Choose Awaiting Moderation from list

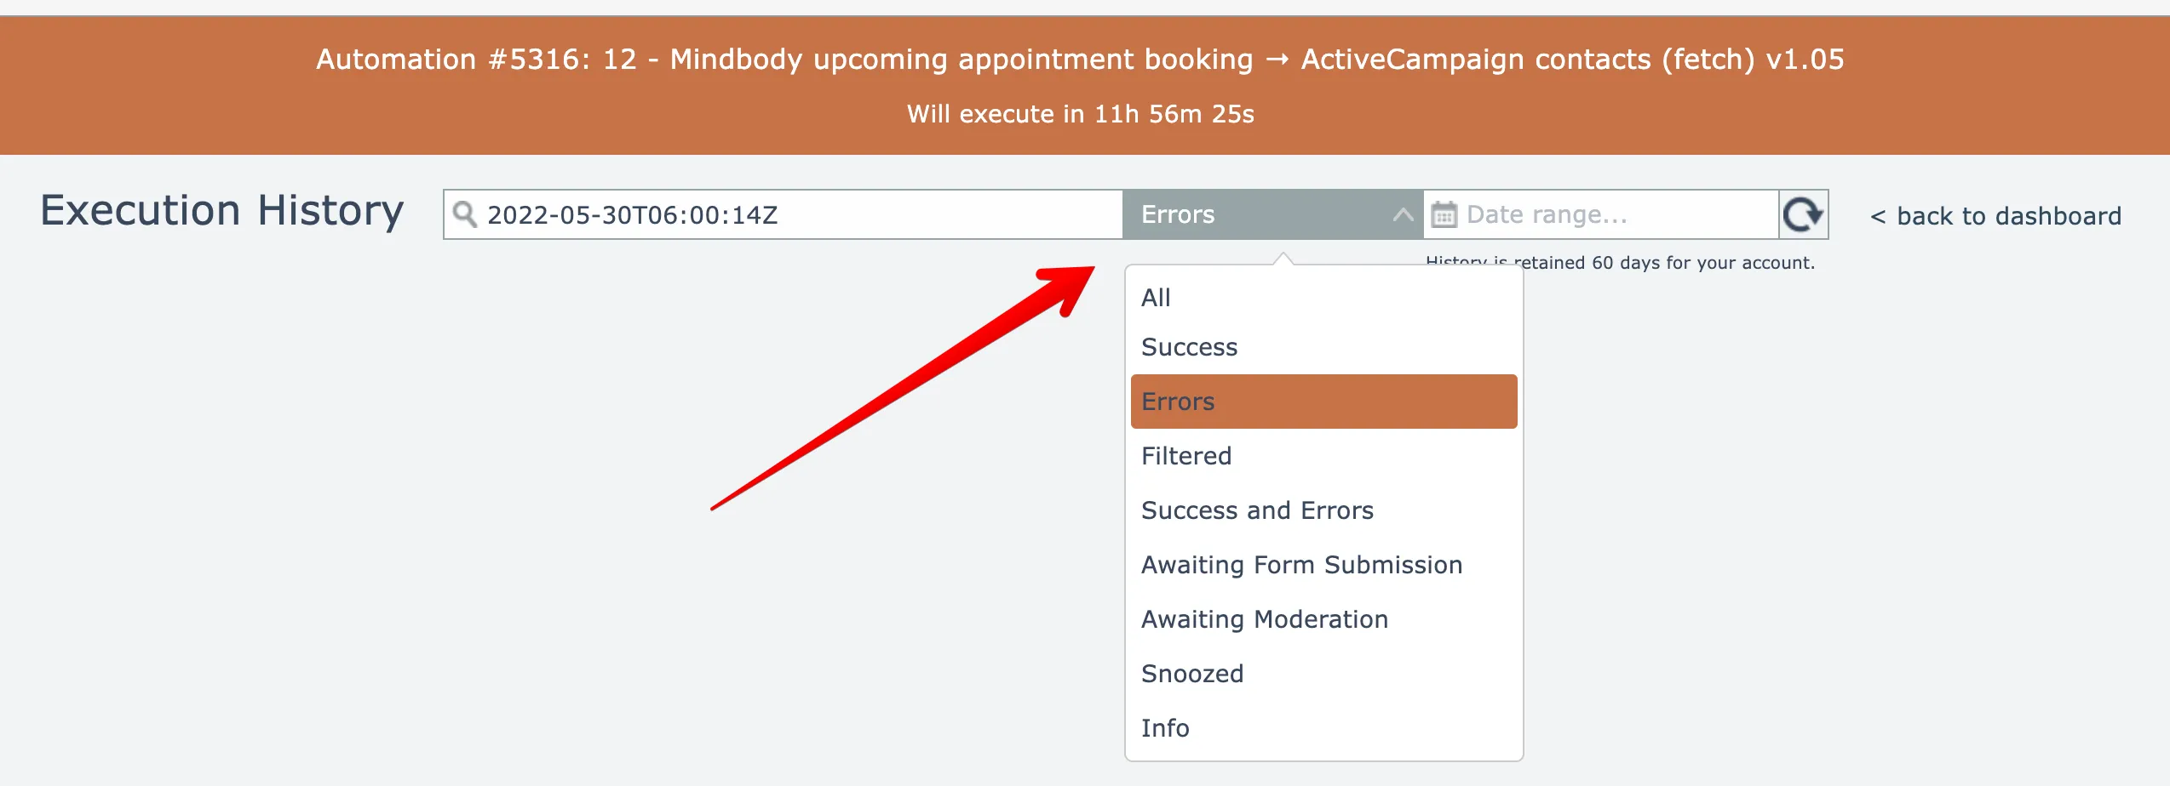[1265, 619]
